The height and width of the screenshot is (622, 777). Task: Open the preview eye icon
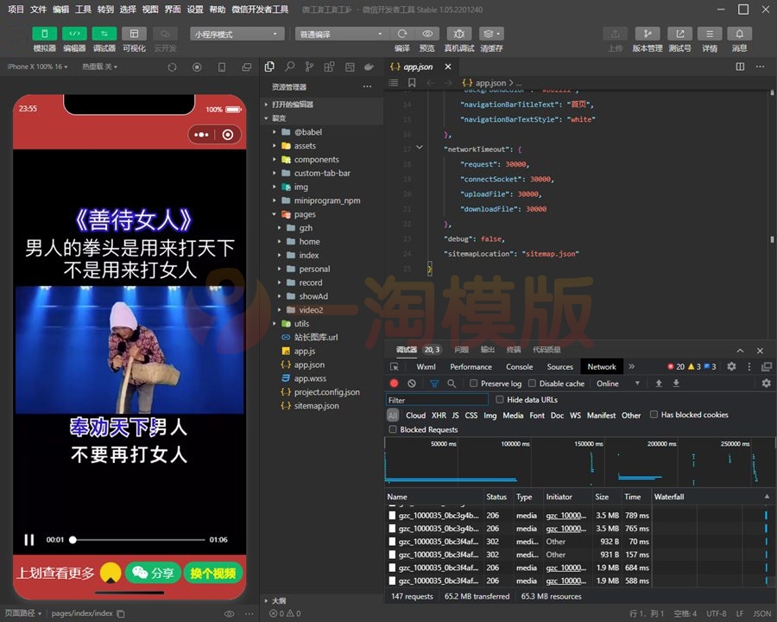click(427, 33)
